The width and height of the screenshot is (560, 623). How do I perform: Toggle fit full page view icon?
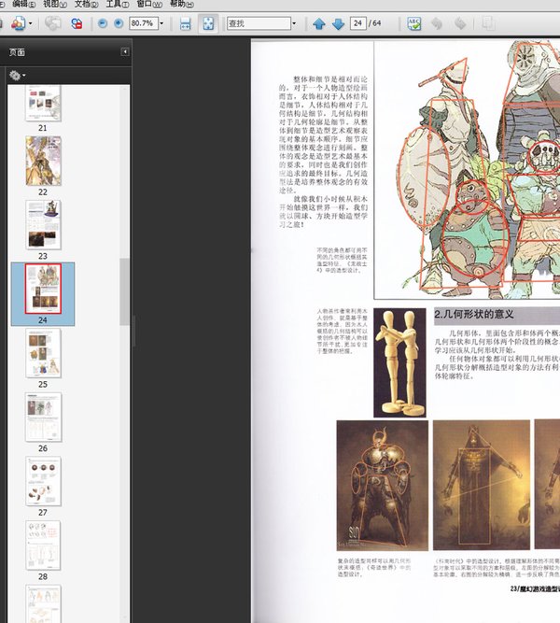click(x=208, y=23)
